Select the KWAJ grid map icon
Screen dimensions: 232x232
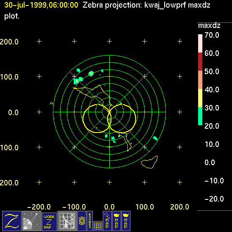tap(67, 221)
